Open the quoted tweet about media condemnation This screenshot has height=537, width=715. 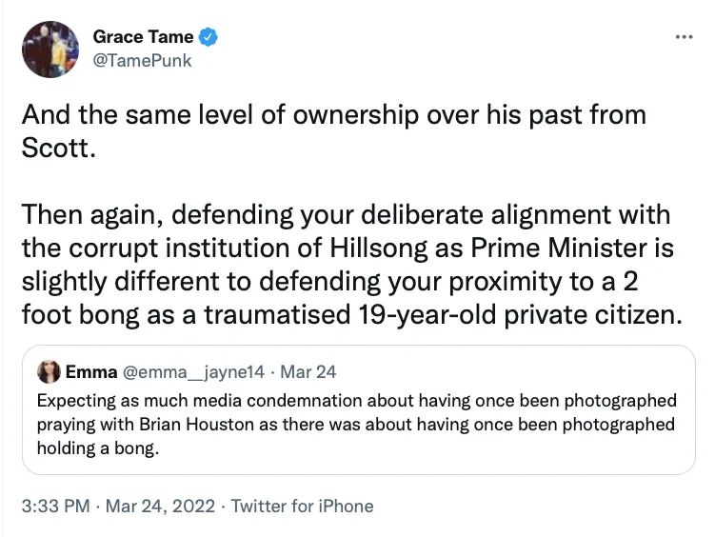(x=357, y=424)
